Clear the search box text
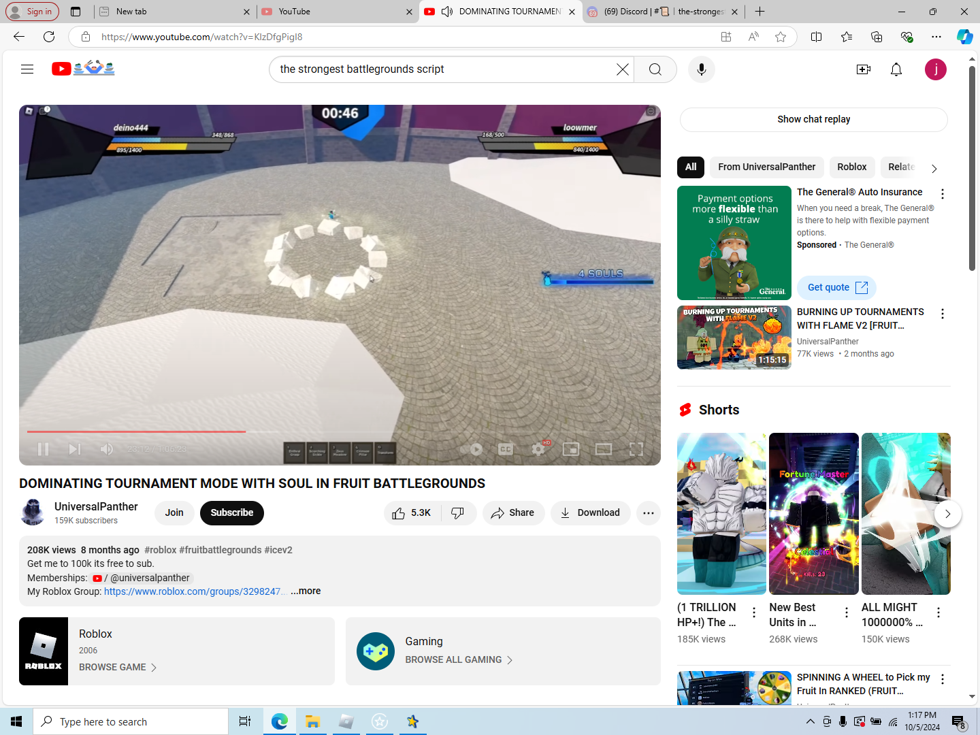 click(x=622, y=69)
